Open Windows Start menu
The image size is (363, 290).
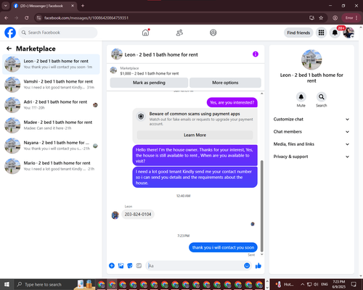(7, 284)
